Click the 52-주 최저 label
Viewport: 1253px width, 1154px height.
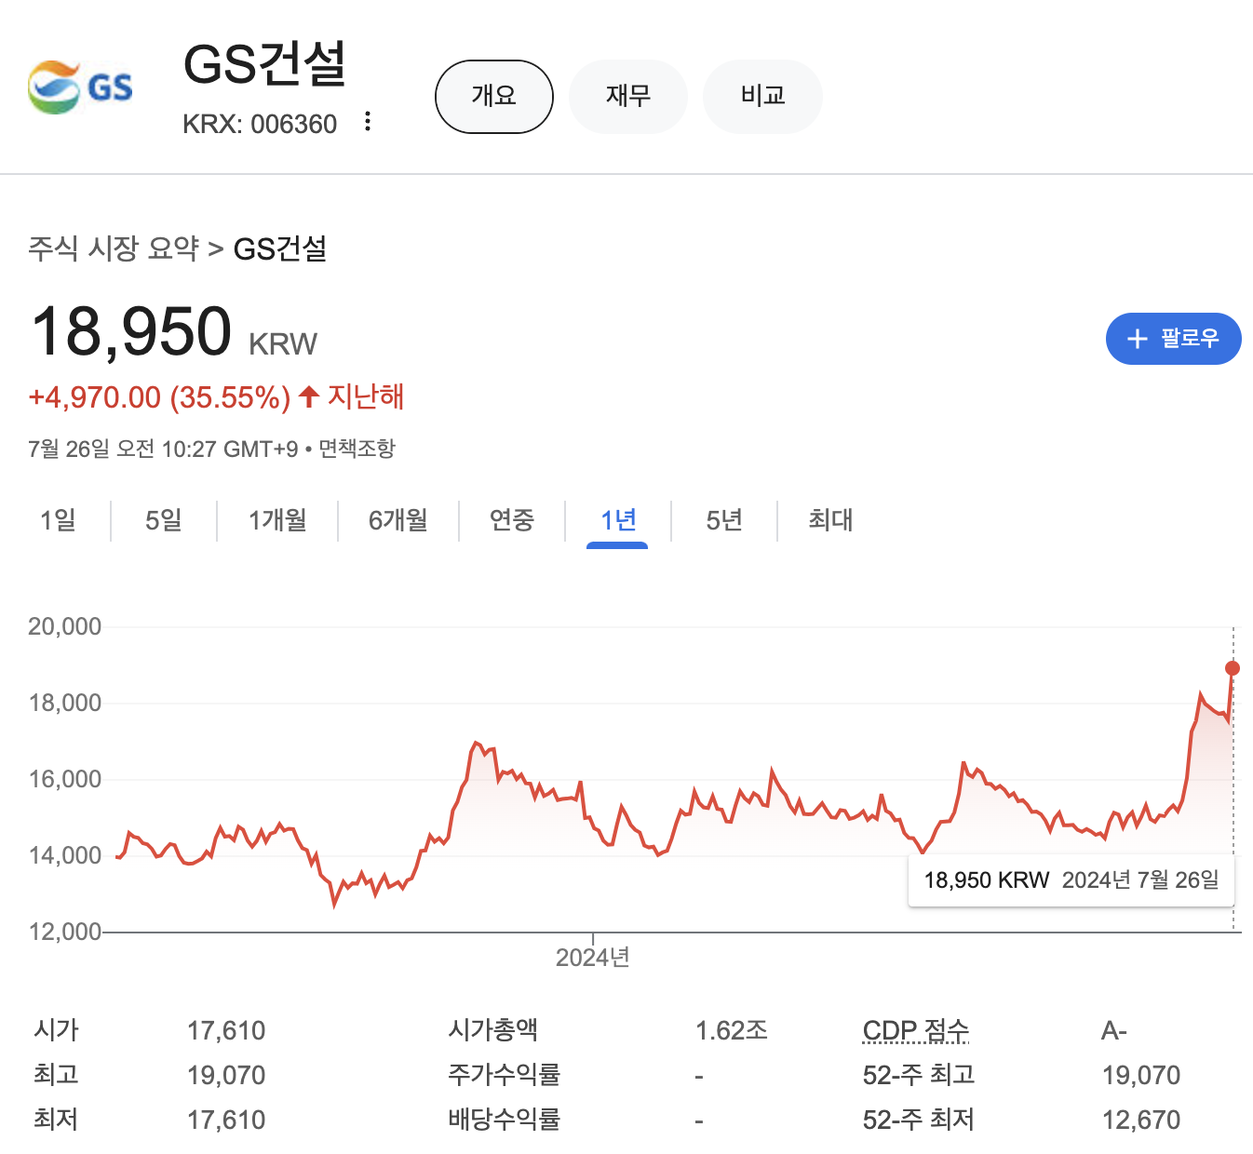coord(919,1120)
